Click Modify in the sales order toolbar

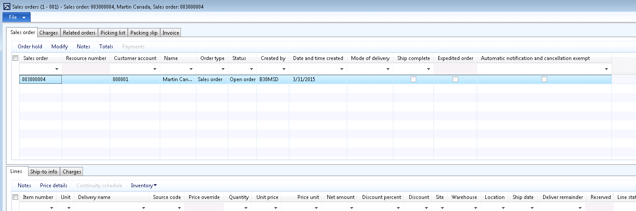60,47
